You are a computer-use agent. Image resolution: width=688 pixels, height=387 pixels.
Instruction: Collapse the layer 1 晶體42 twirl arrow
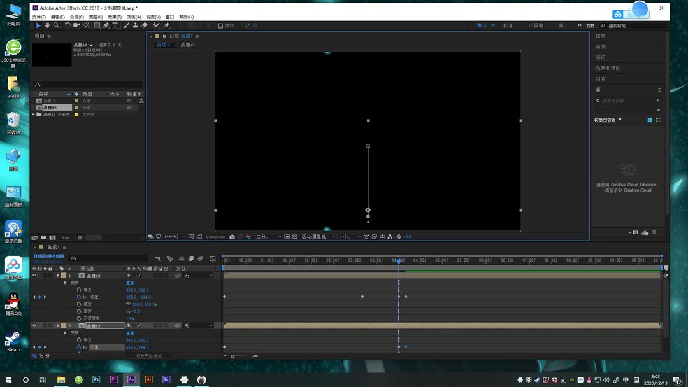click(x=58, y=276)
